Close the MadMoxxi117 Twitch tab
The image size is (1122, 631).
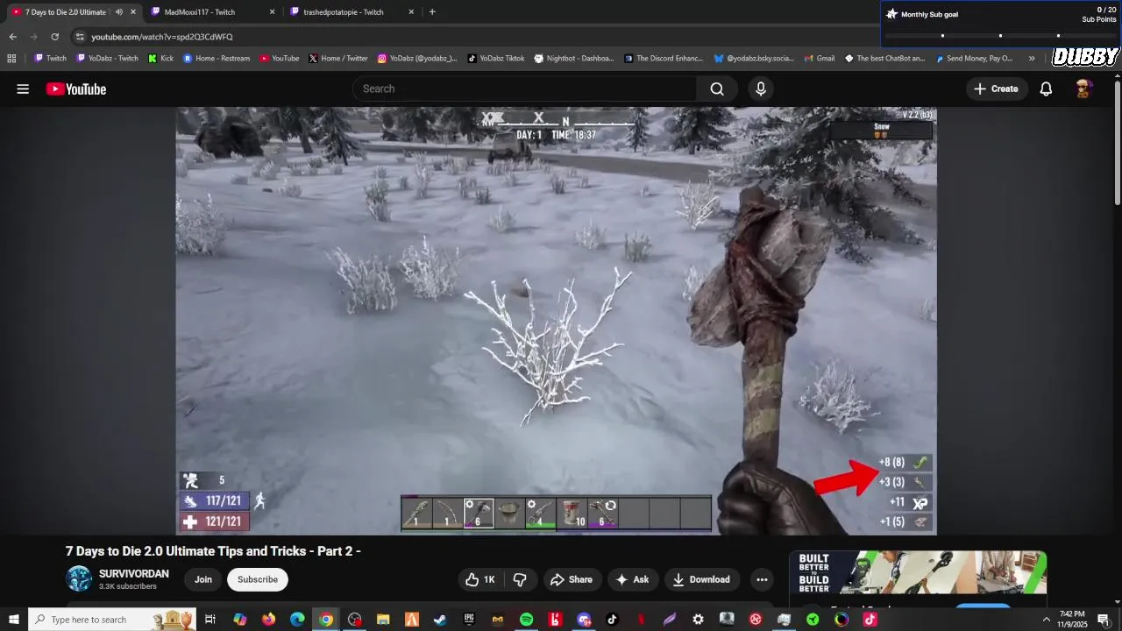[272, 11]
